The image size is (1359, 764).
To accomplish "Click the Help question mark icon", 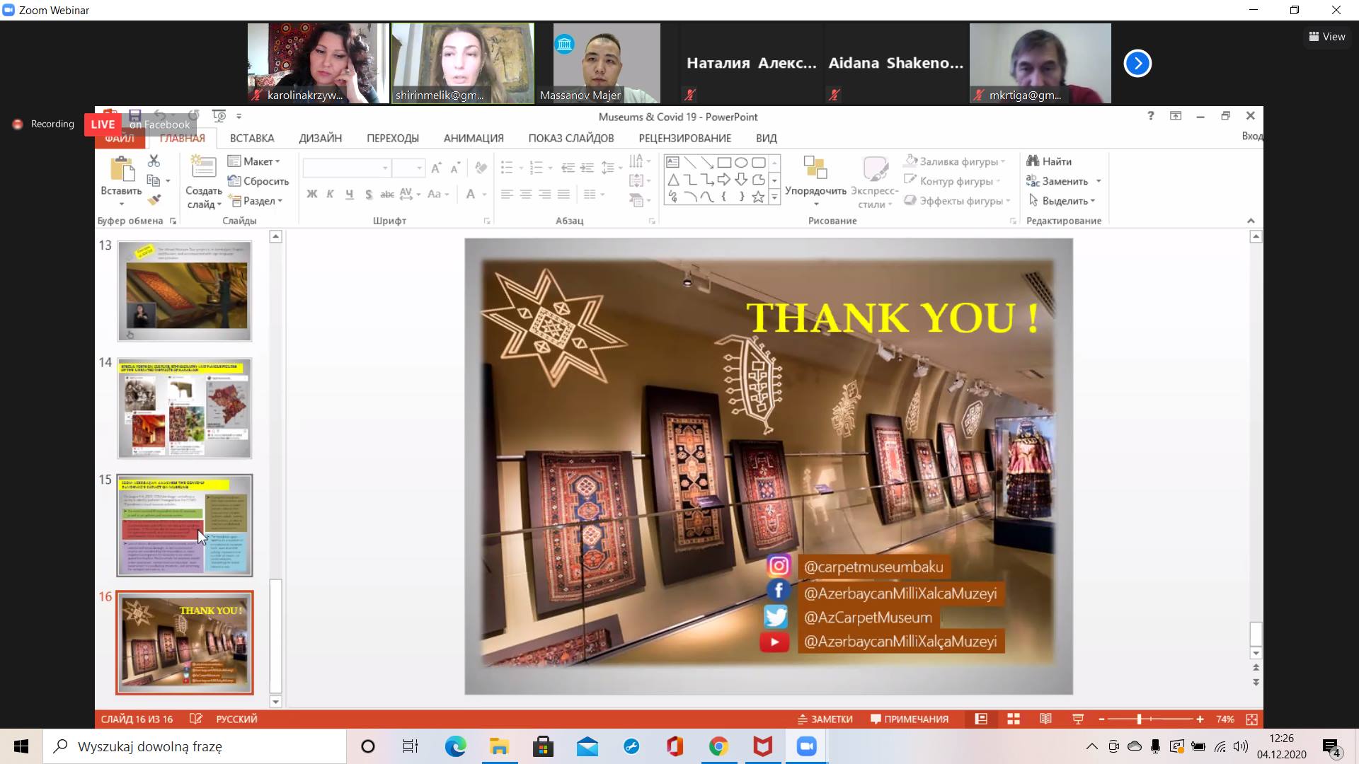I will click(x=1151, y=116).
